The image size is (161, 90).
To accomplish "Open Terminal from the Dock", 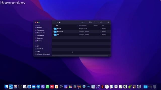I will pos(20,87).
